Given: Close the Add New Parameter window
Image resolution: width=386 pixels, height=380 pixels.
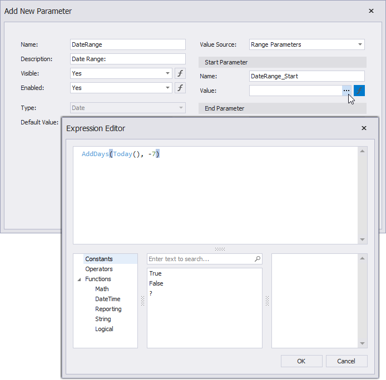Looking at the screenshot, I should tap(371, 11).
